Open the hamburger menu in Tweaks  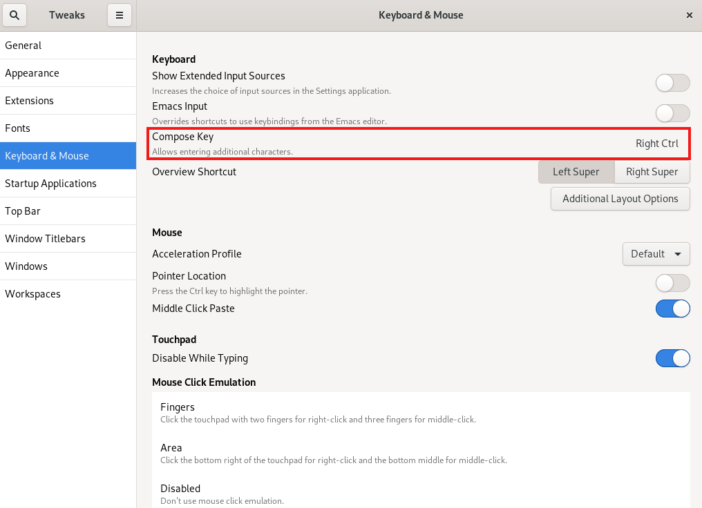coord(119,14)
